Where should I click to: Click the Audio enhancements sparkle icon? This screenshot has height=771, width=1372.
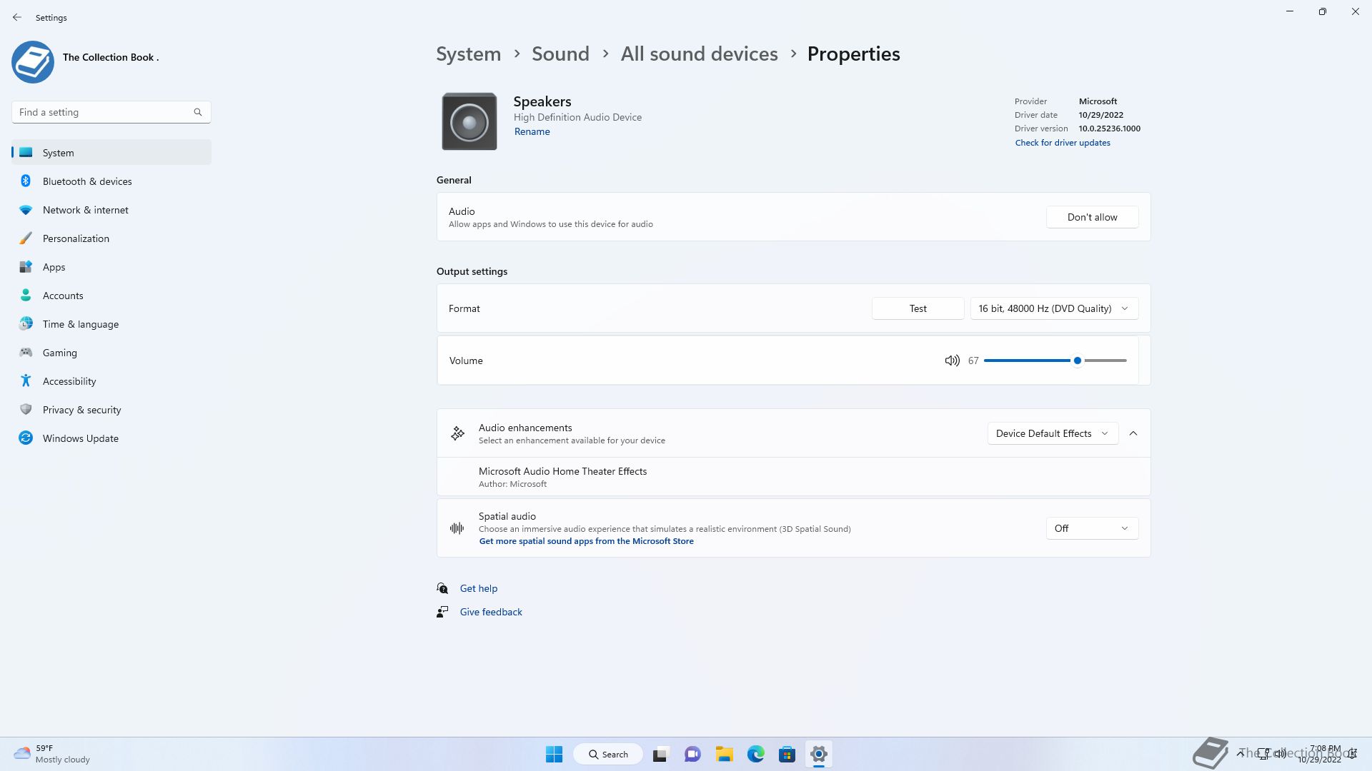pos(458,433)
